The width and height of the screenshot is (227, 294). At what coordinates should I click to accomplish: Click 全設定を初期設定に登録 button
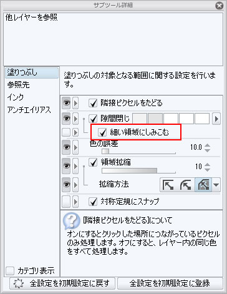point(170,283)
